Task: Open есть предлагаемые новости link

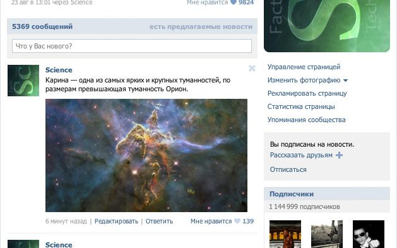Action: (201, 26)
